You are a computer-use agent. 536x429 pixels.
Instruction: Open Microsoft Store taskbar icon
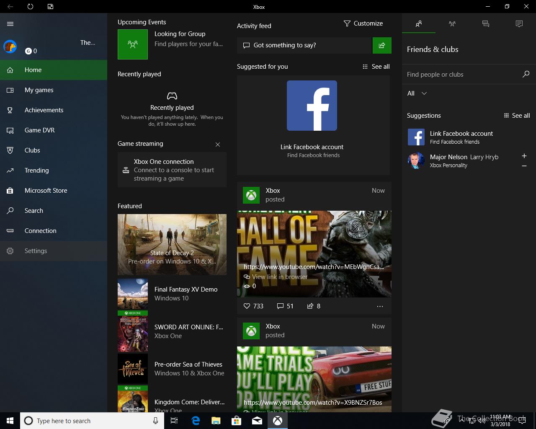tap(237, 421)
